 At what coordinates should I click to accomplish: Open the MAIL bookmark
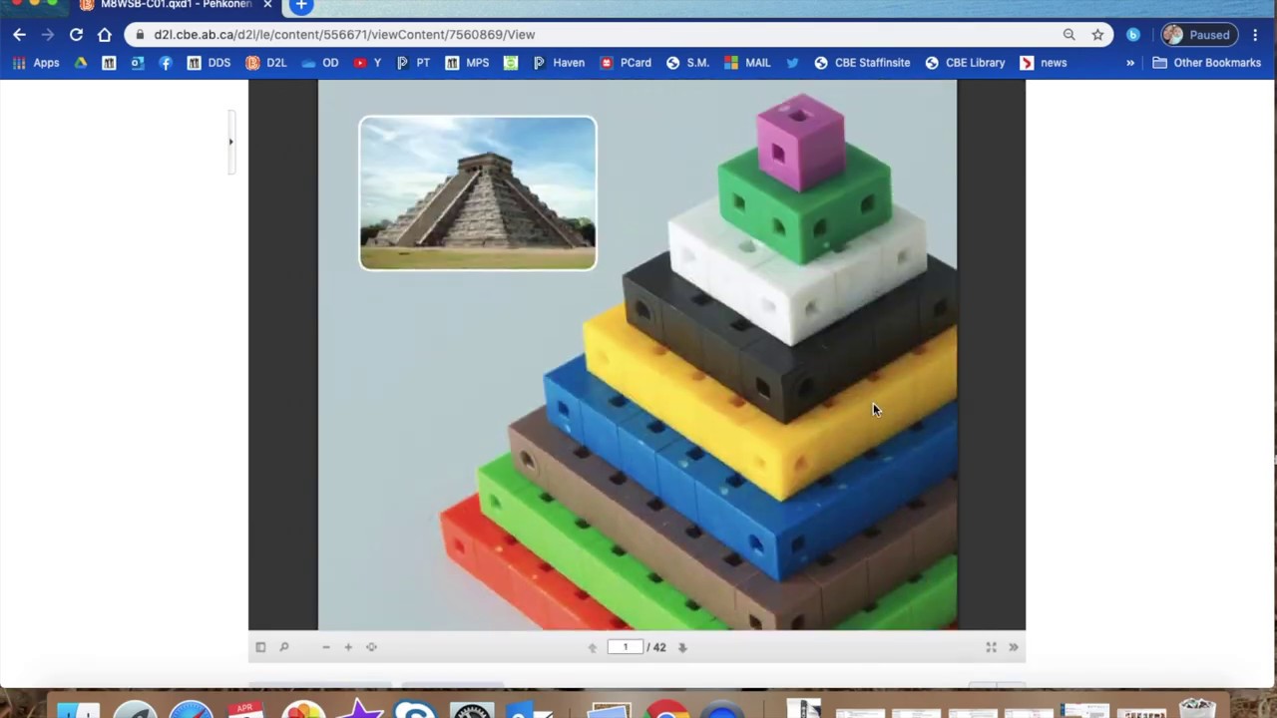tap(747, 63)
